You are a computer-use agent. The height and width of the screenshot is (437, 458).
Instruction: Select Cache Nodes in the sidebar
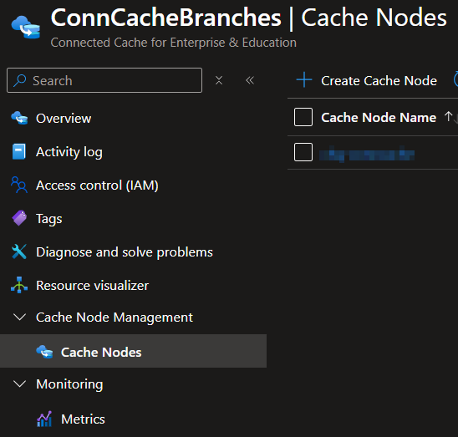click(133, 351)
